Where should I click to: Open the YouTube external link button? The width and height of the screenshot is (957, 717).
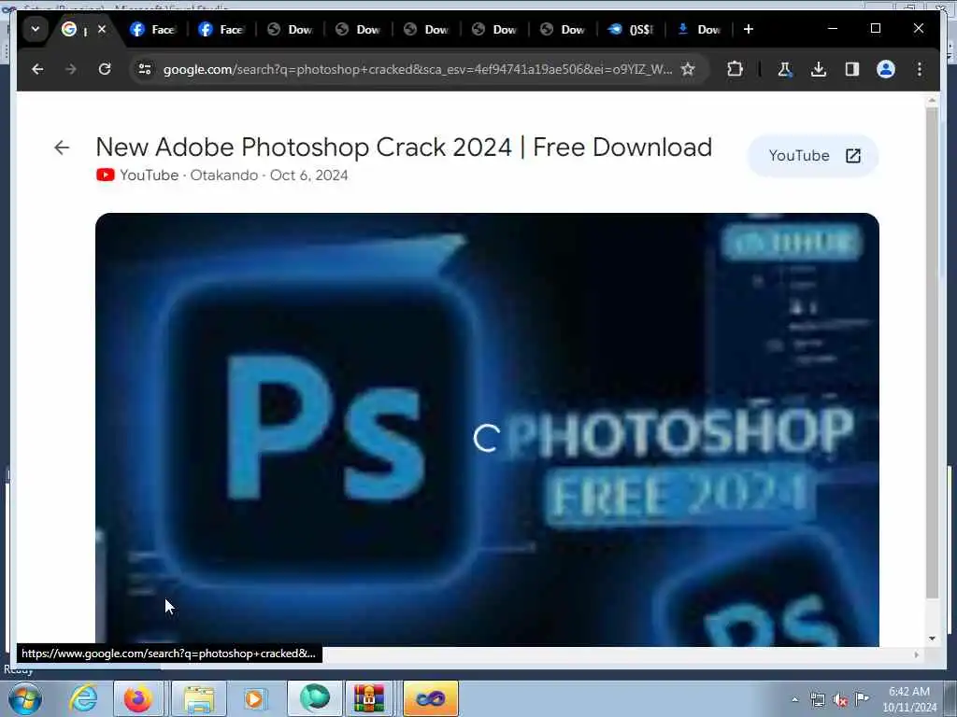pyautogui.click(x=813, y=156)
